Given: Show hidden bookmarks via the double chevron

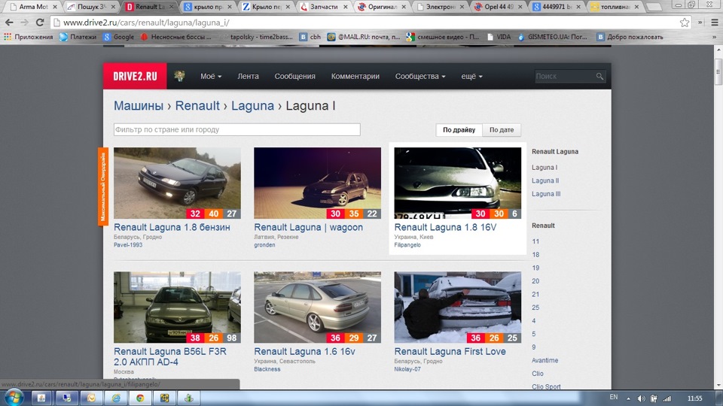Looking at the screenshot, I should pos(714,37).
